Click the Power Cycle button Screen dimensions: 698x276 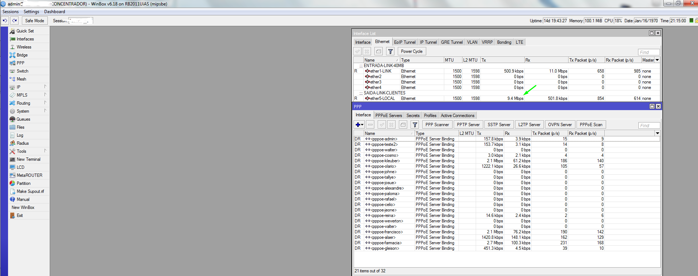[412, 51]
